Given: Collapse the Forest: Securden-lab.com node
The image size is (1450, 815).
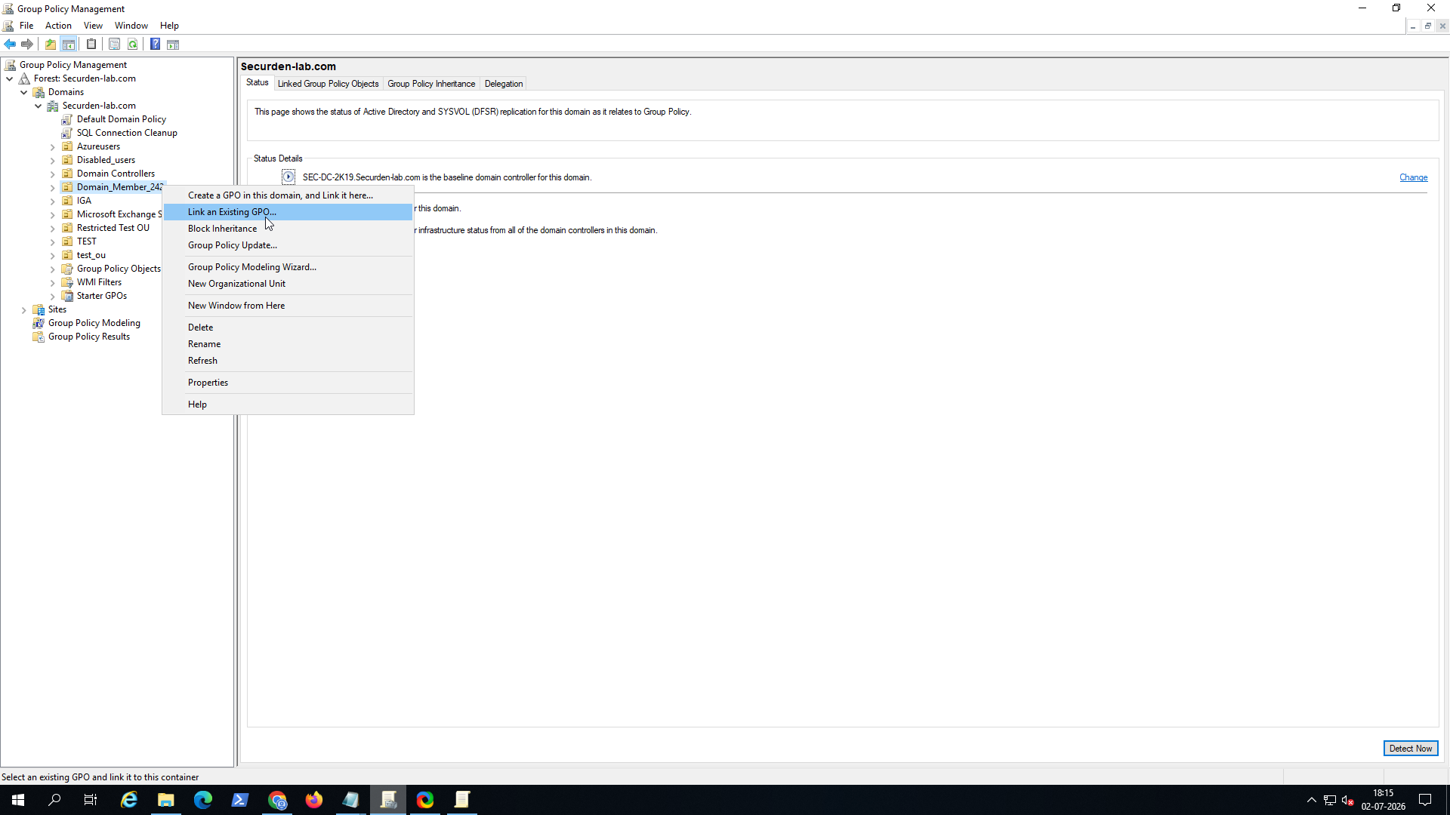Looking at the screenshot, I should (x=10, y=78).
